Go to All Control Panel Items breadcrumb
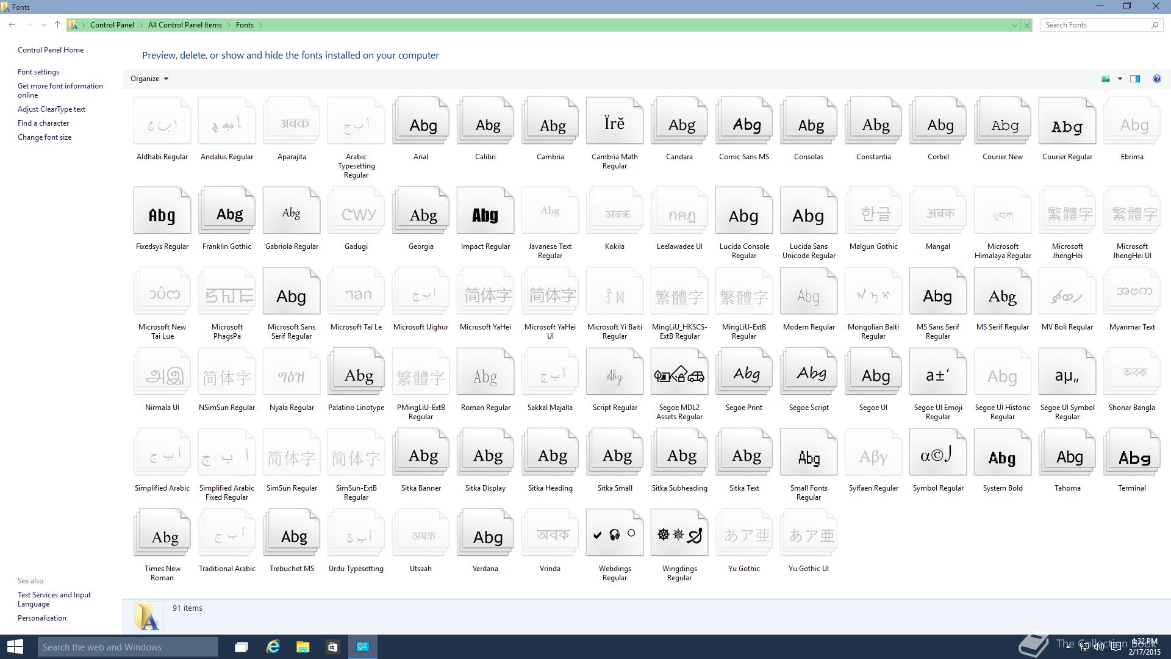The height and width of the screenshot is (659, 1171). (185, 25)
